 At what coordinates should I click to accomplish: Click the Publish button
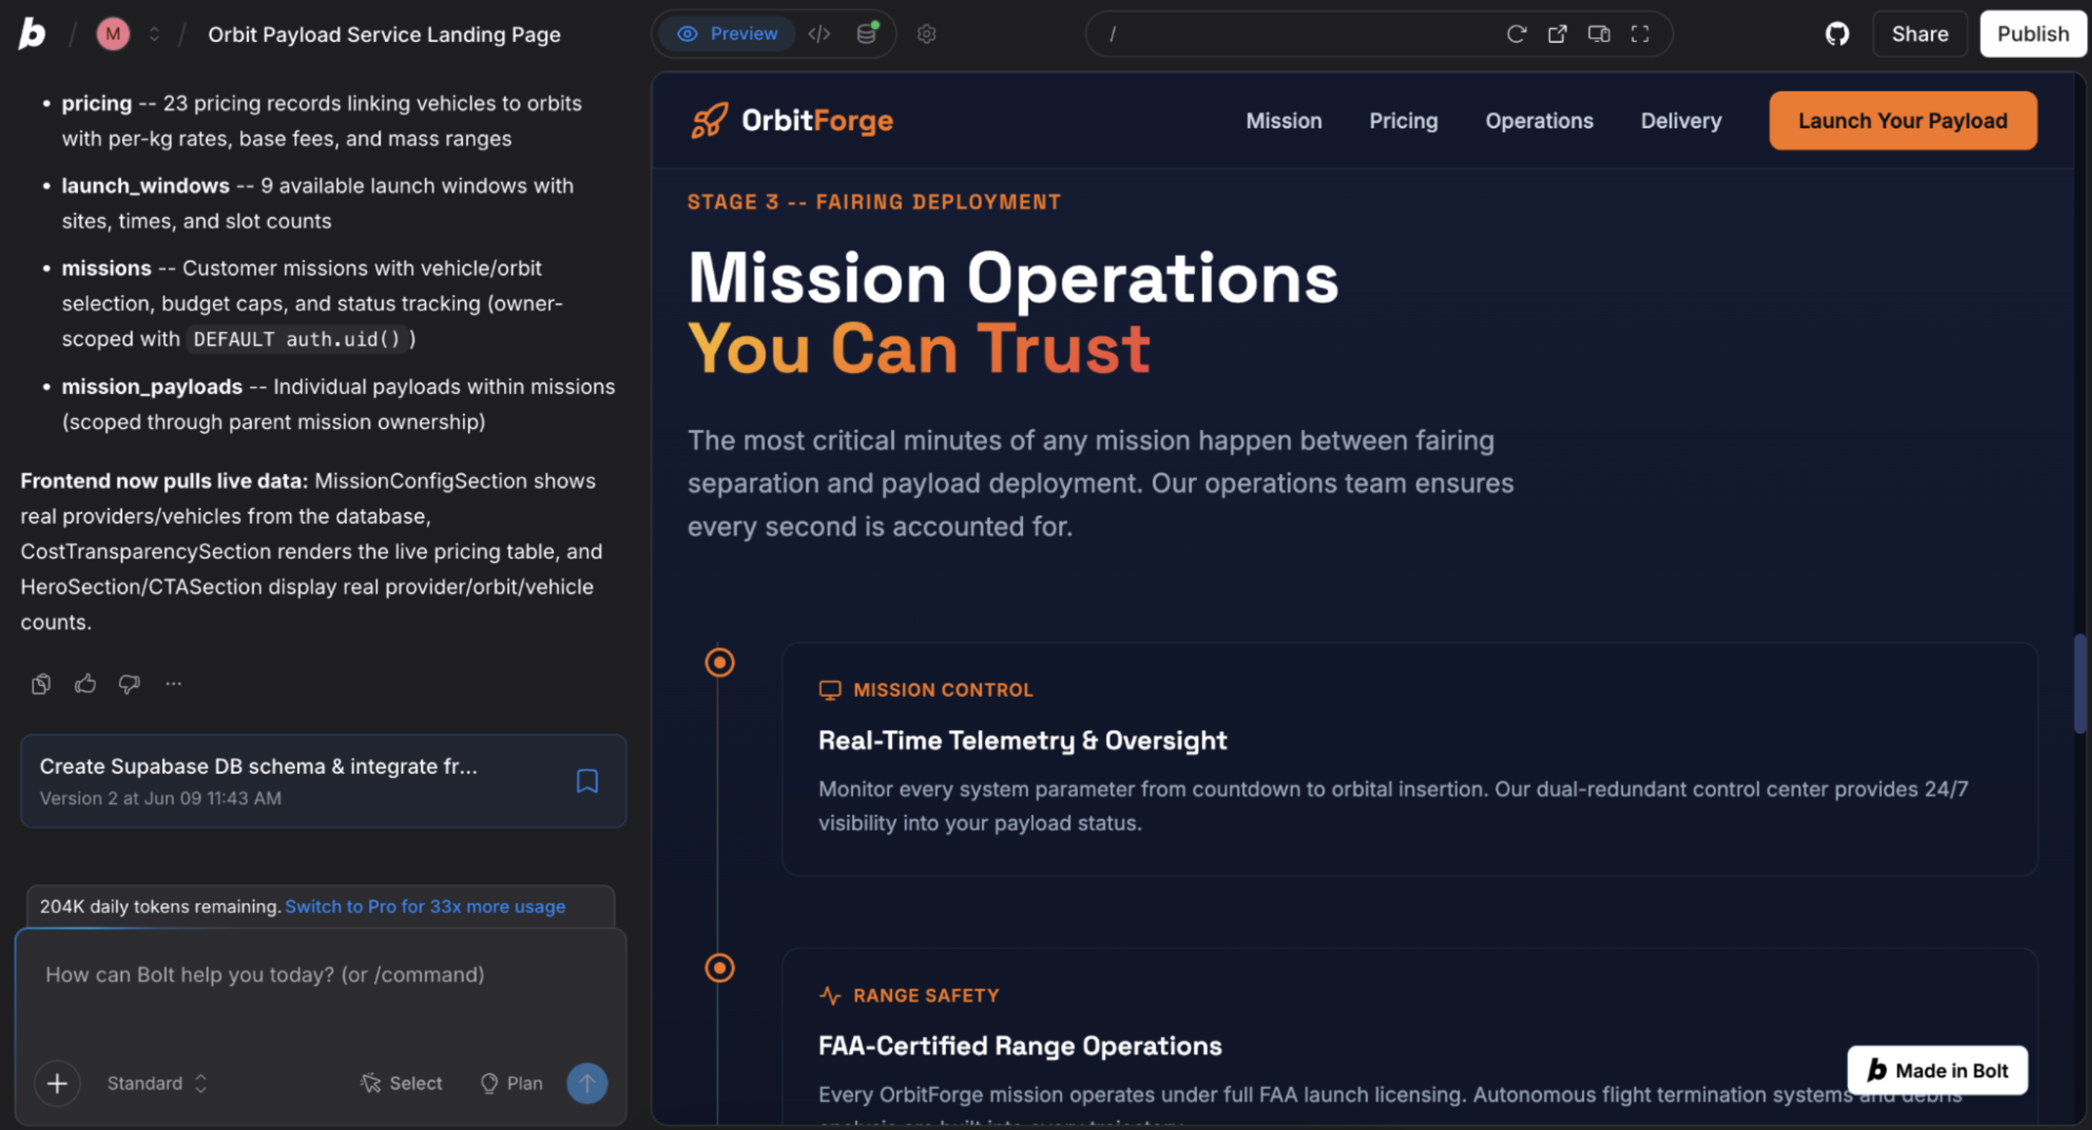tap(2032, 33)
